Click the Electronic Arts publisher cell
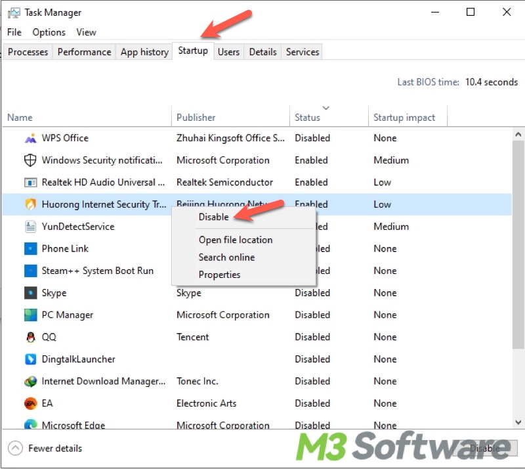 pos(206,403)
